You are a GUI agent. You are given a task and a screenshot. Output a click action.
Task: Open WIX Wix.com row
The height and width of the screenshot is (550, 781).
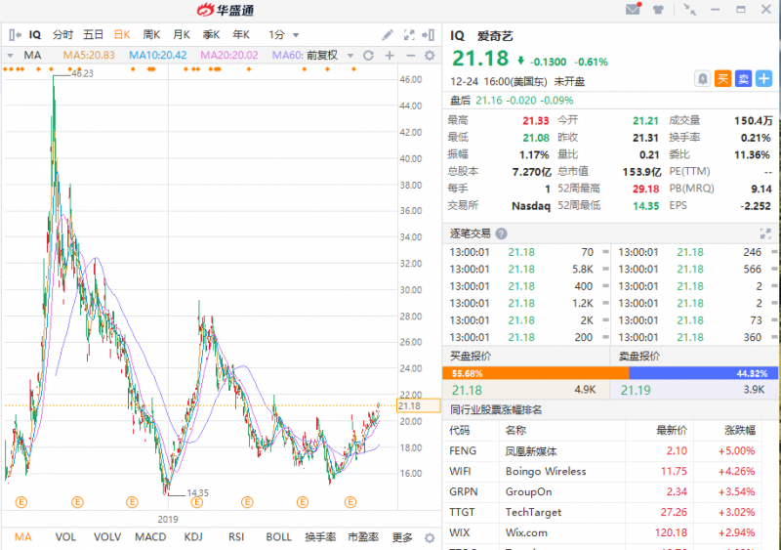602,532
